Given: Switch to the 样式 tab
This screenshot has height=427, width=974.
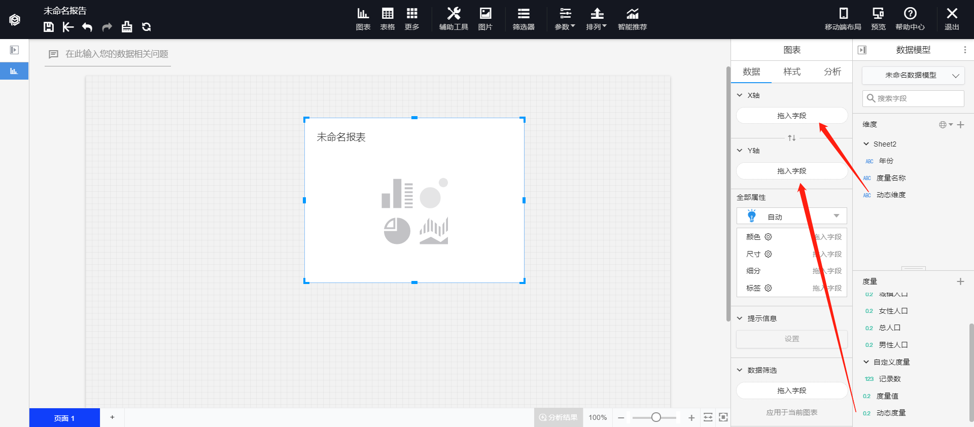Looking at the screenshot, I should point(791,72).
